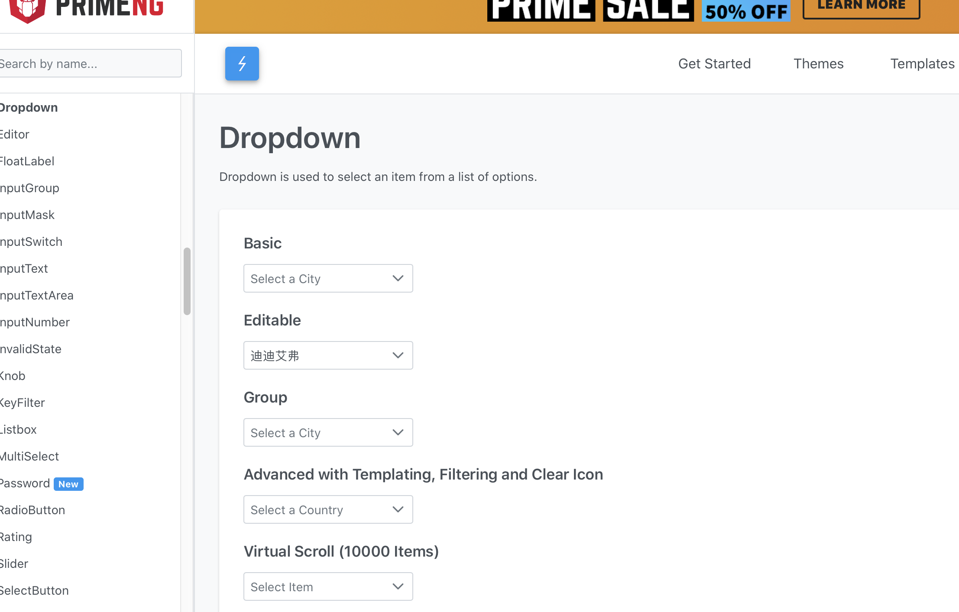Select MultiSelect from the sidebar list
This screenshot has width=959, height=612.
tap(29, 456)
